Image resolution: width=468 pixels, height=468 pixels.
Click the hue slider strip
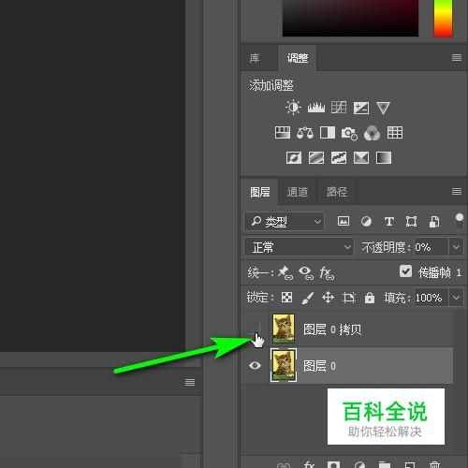(443, 18)
